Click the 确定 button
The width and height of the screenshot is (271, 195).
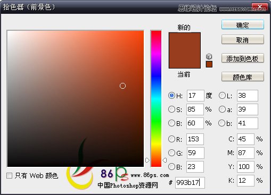point(243,25)
